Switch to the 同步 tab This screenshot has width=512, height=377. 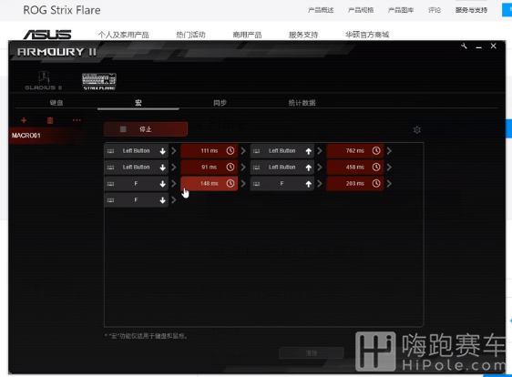220,103
